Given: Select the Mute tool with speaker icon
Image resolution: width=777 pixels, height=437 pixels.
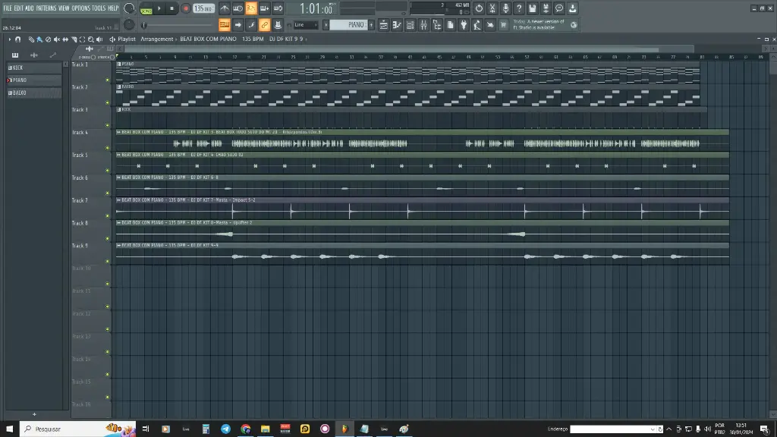Looking at the screenshot, I should [x=56, y=39].
